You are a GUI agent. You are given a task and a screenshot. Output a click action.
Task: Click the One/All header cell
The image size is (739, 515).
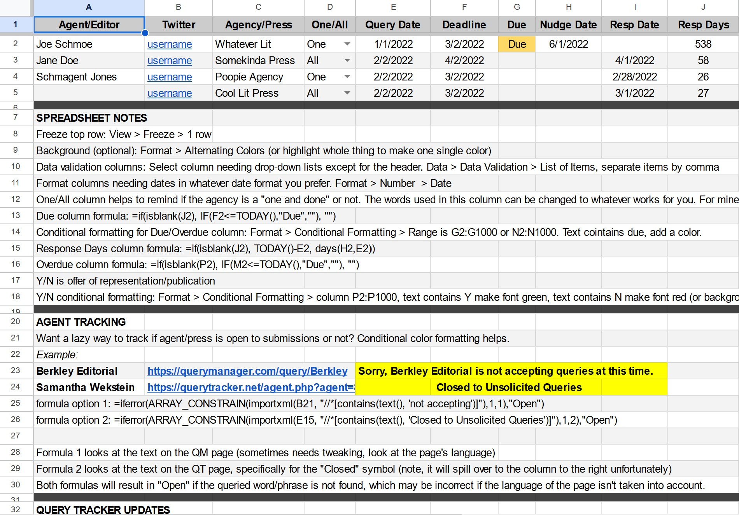[330, 25]
